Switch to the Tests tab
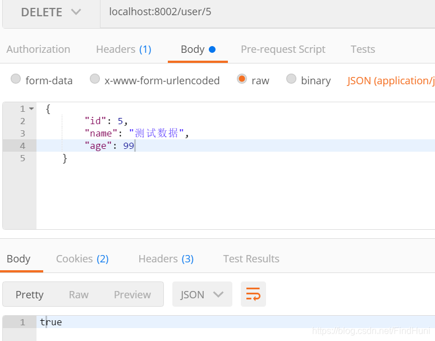This screenshot has height=341, width=435. [363, 49]
